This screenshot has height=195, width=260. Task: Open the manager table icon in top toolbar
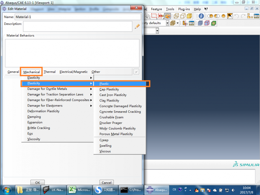tap(256, 16)
